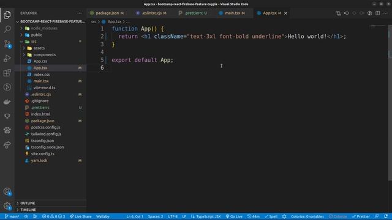392x220 pixels.
Task: Open Source Control view in activity bar
Action: click(7, 44)
